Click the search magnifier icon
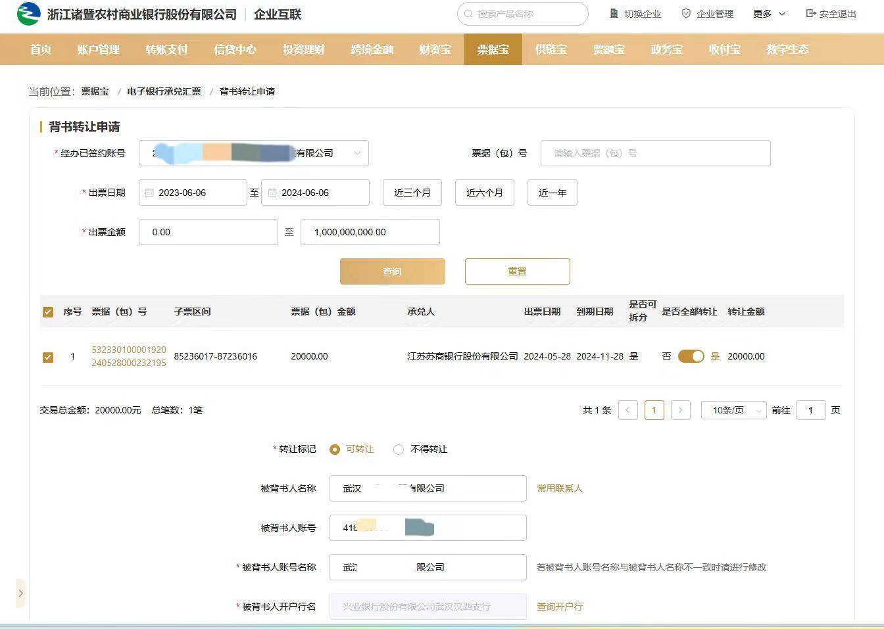 468,14
